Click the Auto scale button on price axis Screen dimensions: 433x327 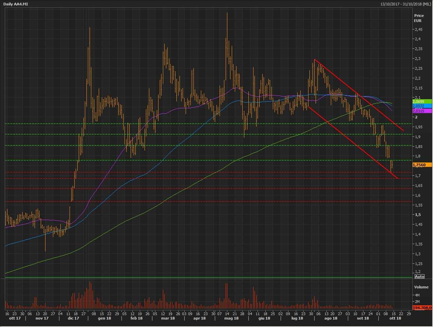(x=419, y=277)
